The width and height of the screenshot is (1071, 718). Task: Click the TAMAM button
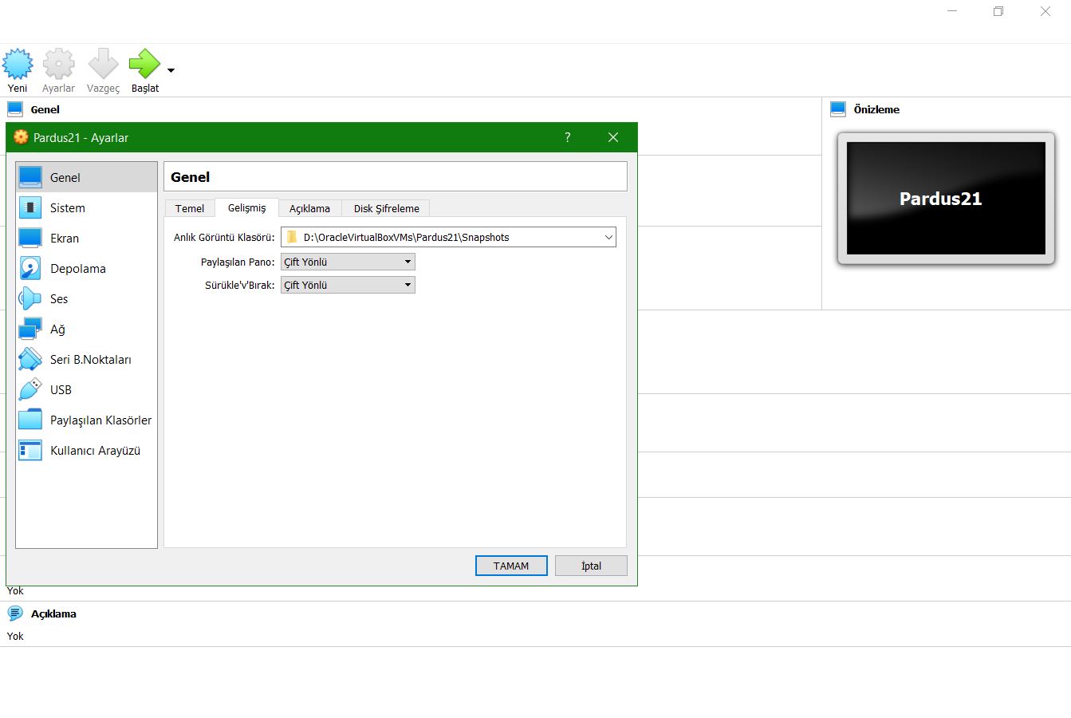[x=511, y=566]
